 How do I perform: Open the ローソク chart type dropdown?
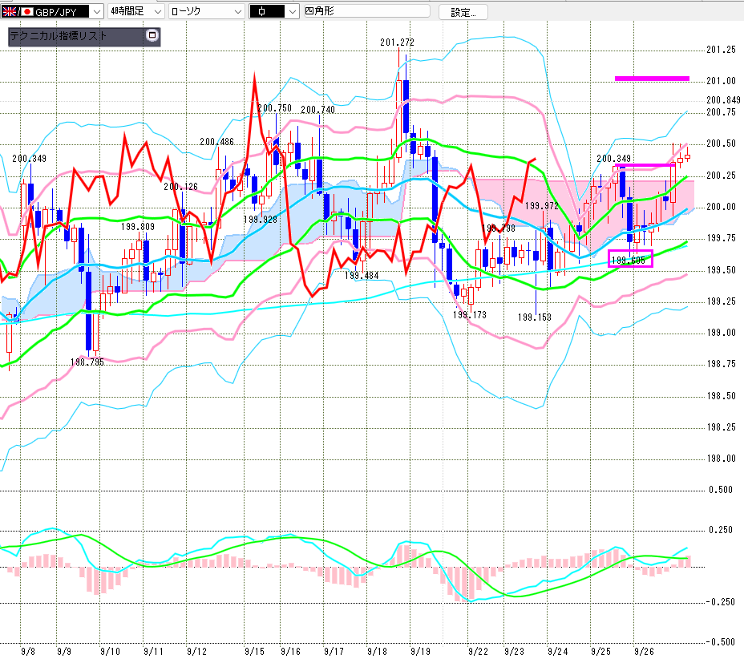click(x=237, y=11)
